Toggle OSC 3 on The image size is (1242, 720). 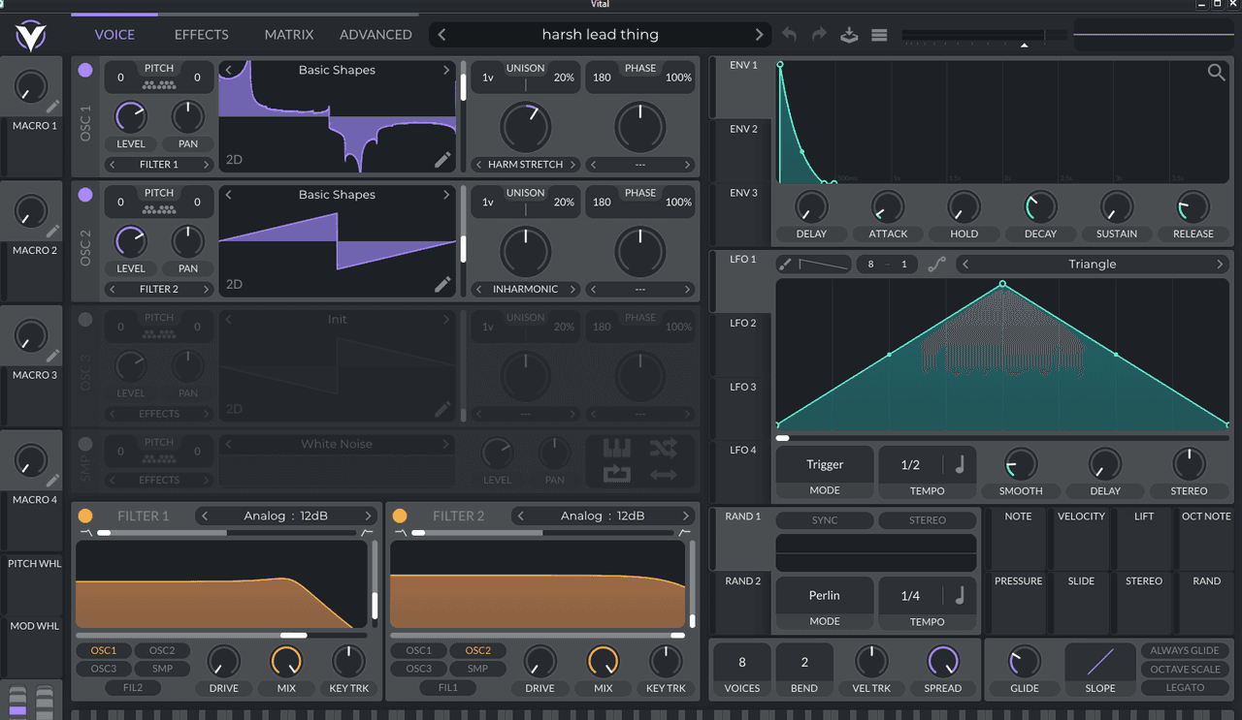point(85,320)
